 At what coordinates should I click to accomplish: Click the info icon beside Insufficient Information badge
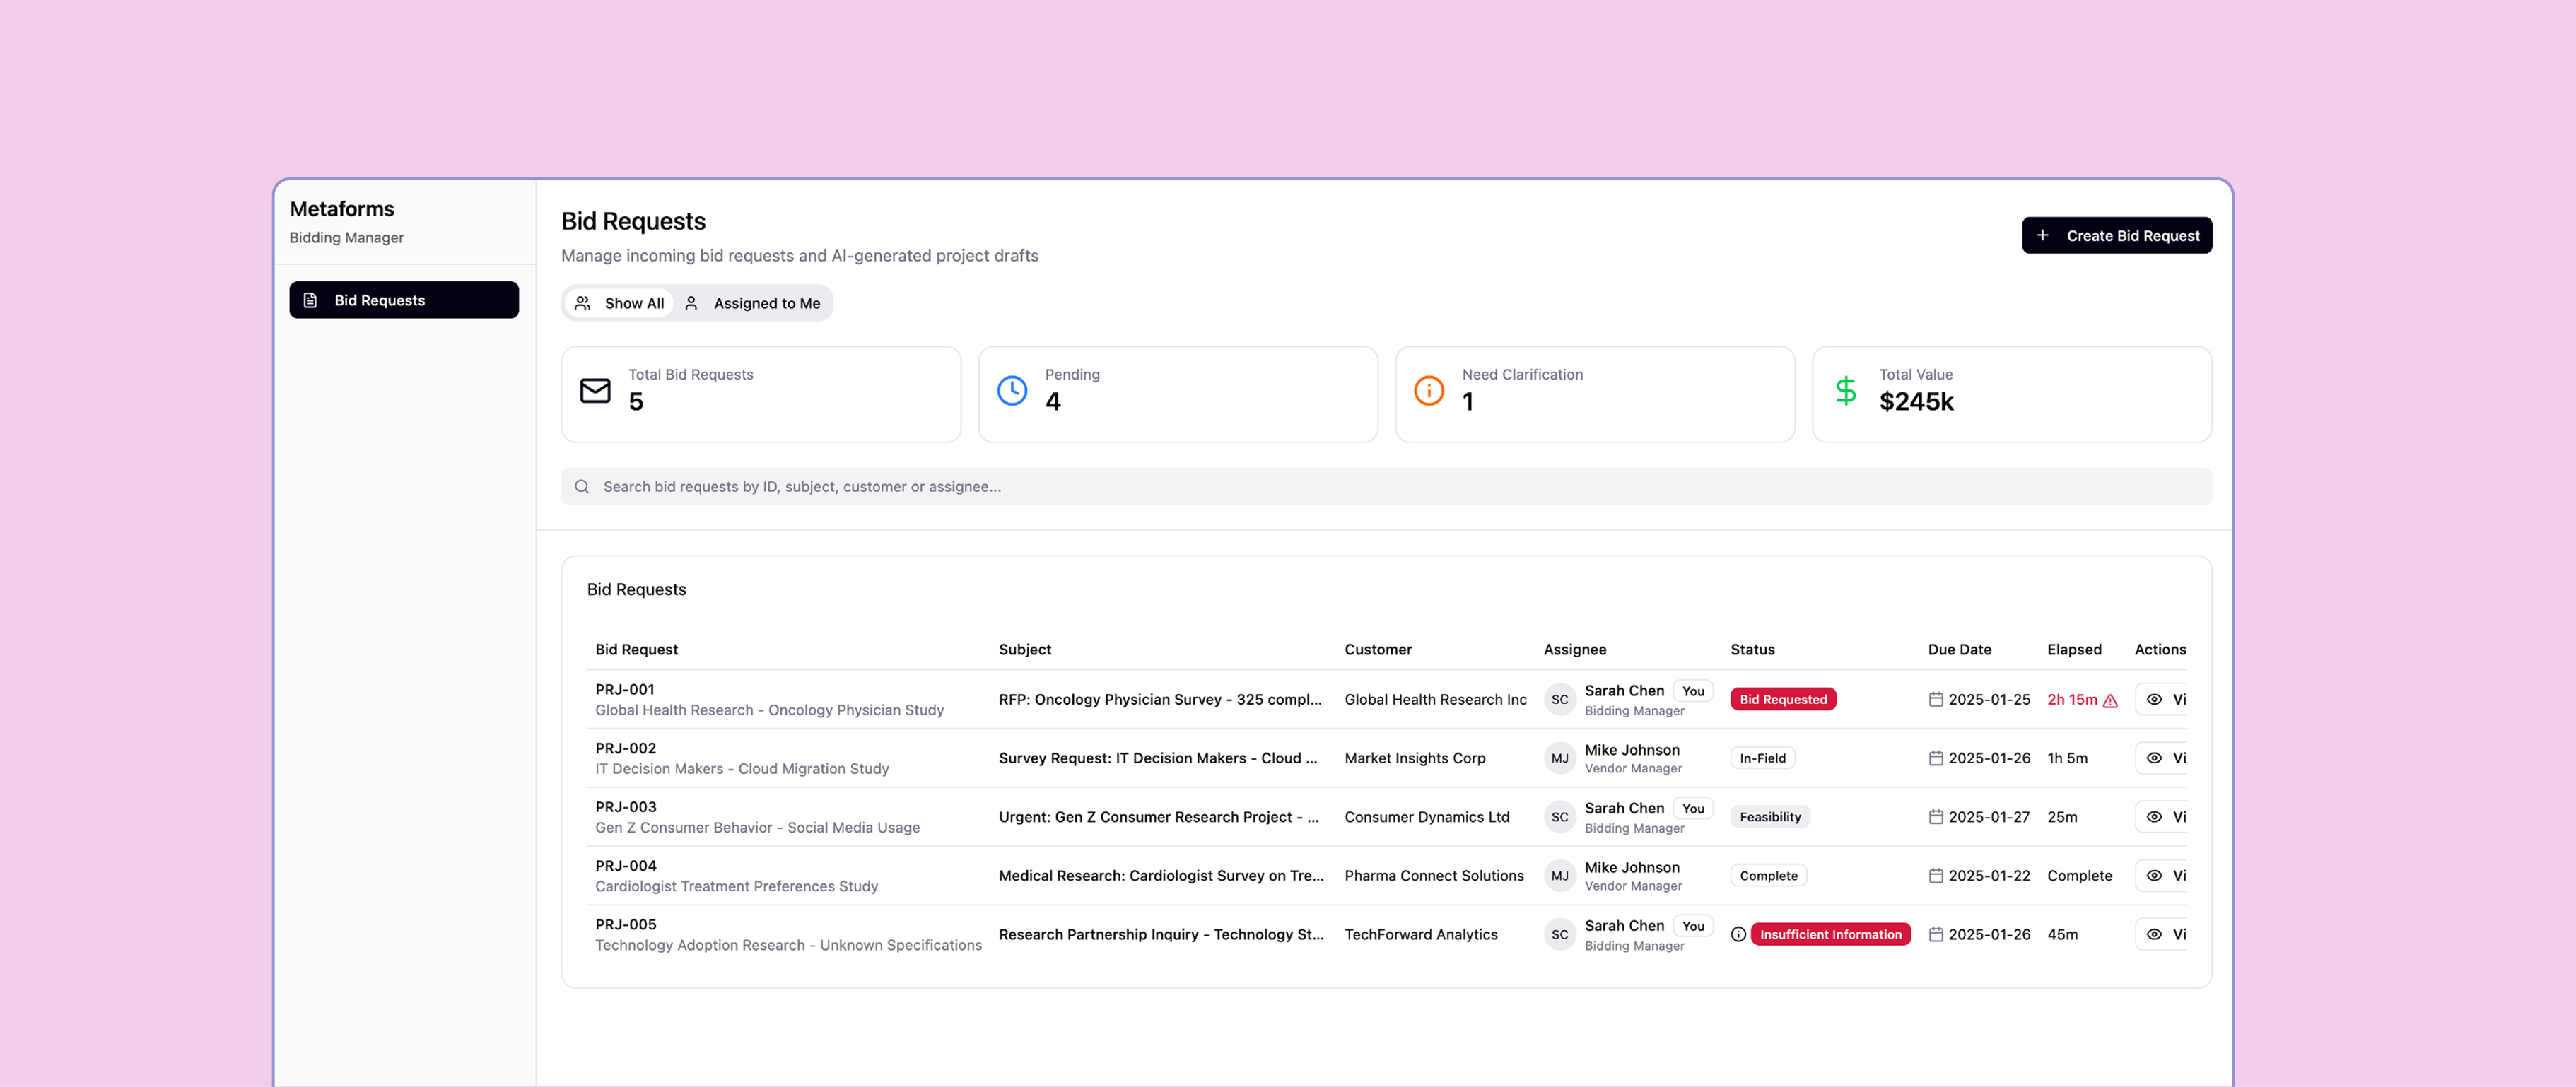[1738, 934]
